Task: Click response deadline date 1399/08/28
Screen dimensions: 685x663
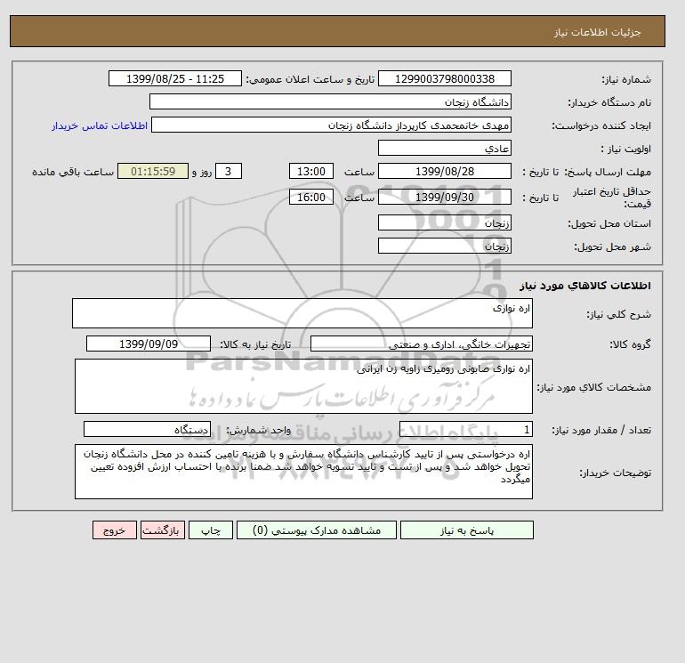Action: pos(444,172)
